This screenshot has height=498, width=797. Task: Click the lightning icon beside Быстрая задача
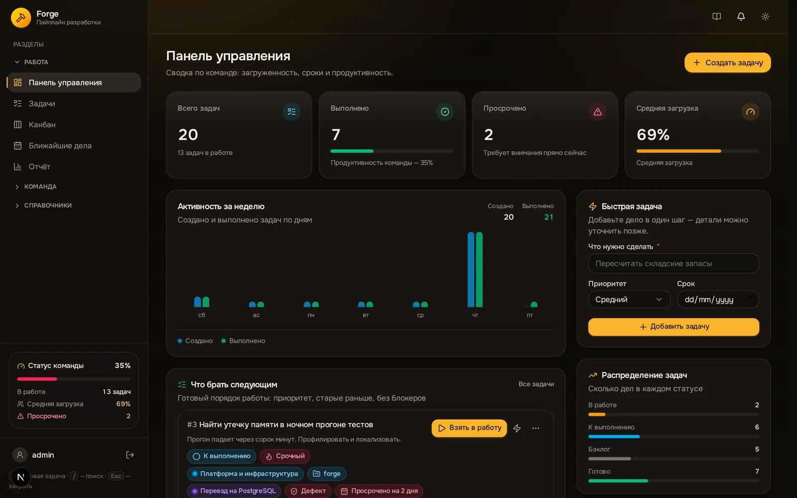click(593, 206)
